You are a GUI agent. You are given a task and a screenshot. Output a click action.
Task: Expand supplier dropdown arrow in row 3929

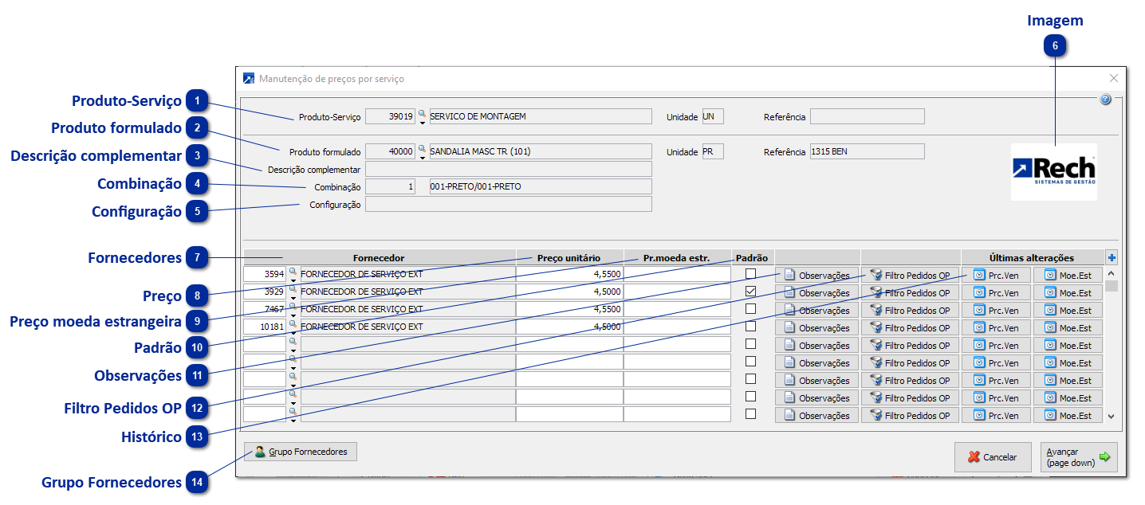[x=293, y=297]
